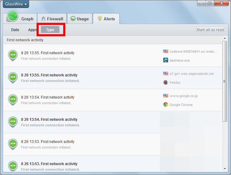Image resolution: width=231 pixels, height=175 pixels.
Task: Click the scrollbar down arrow
Action: [225, 169]
